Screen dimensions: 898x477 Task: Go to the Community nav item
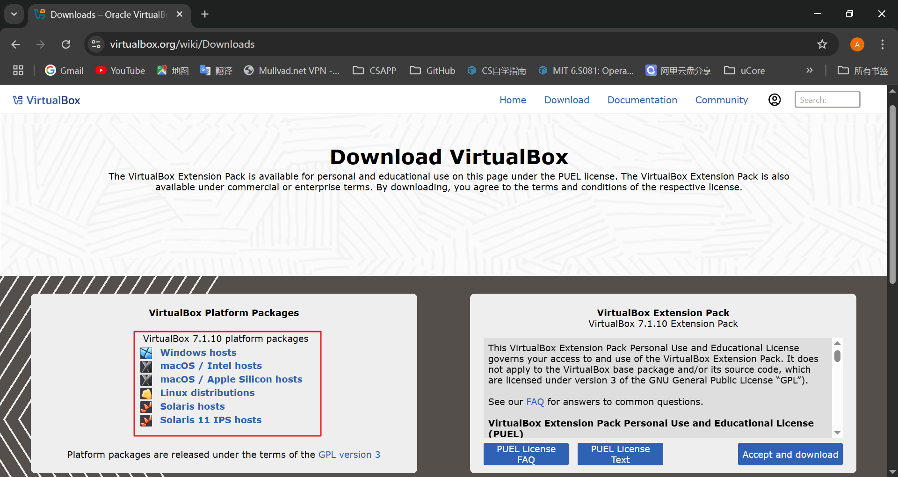coord(721,100)
